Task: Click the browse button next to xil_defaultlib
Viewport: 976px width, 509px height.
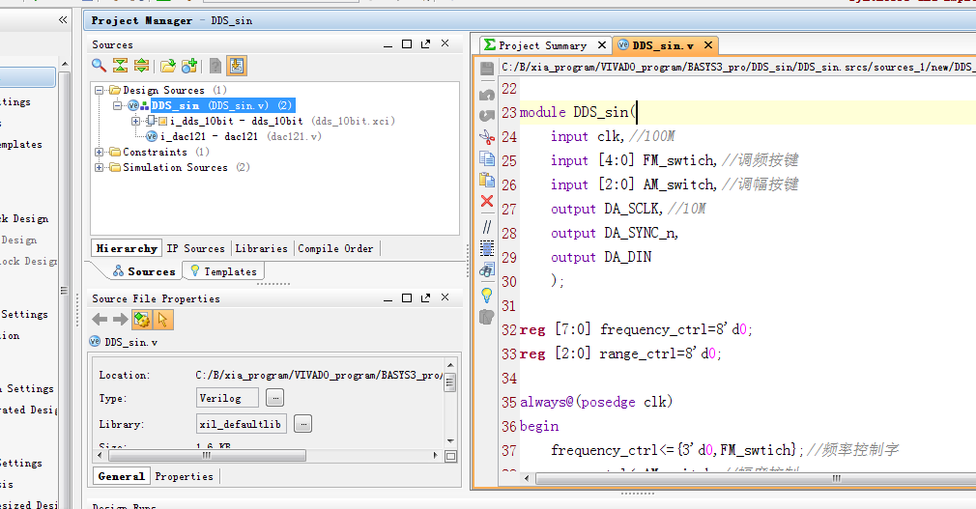Action: click(x=302, y=424)
